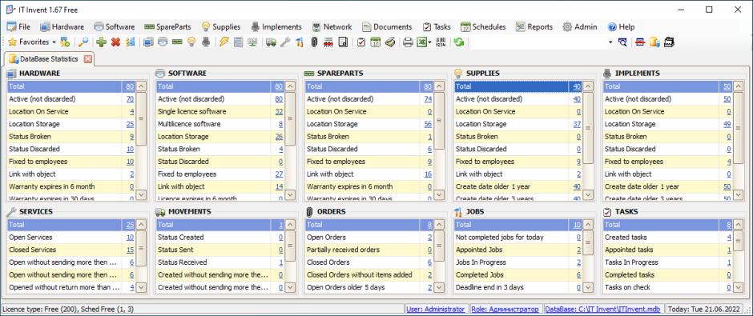Open the Admin menu

(580, 27)
